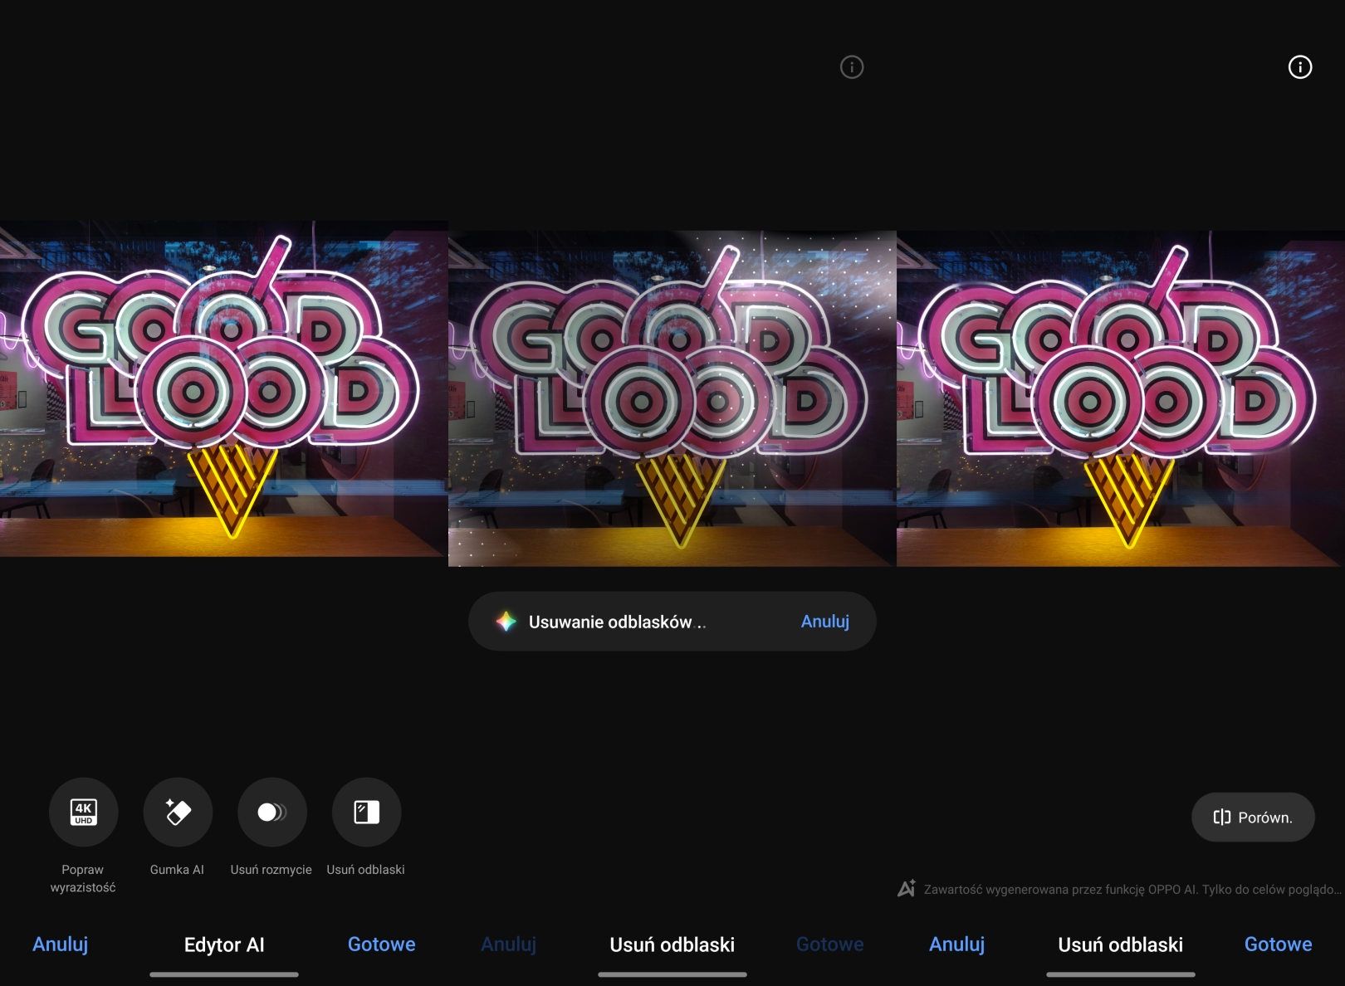Tap the Edytor AI title
This screenshot has width=1345, height=986.
tap(224, 945)
